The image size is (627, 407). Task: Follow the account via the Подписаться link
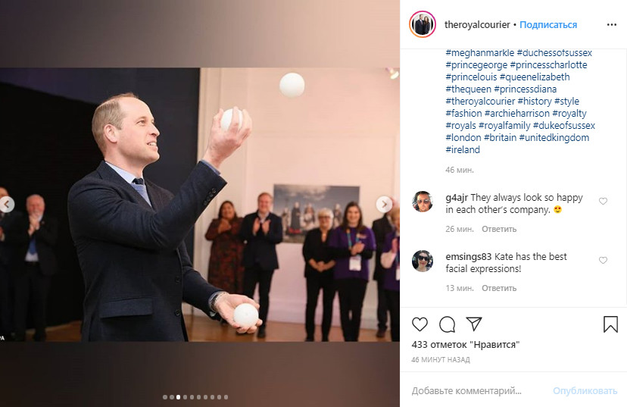[547, 25]
